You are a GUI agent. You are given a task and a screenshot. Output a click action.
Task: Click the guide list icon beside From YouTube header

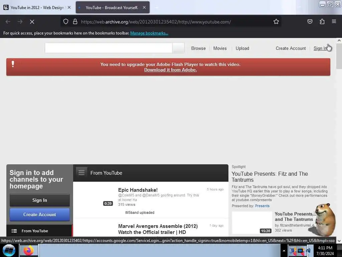pos(81,172)
